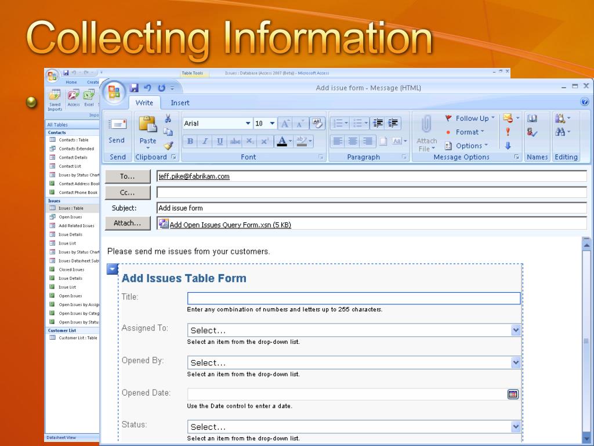Viewport: 594px width, 446px height.
Task: Toggle Bold formatting
Action: coord(190,141)
